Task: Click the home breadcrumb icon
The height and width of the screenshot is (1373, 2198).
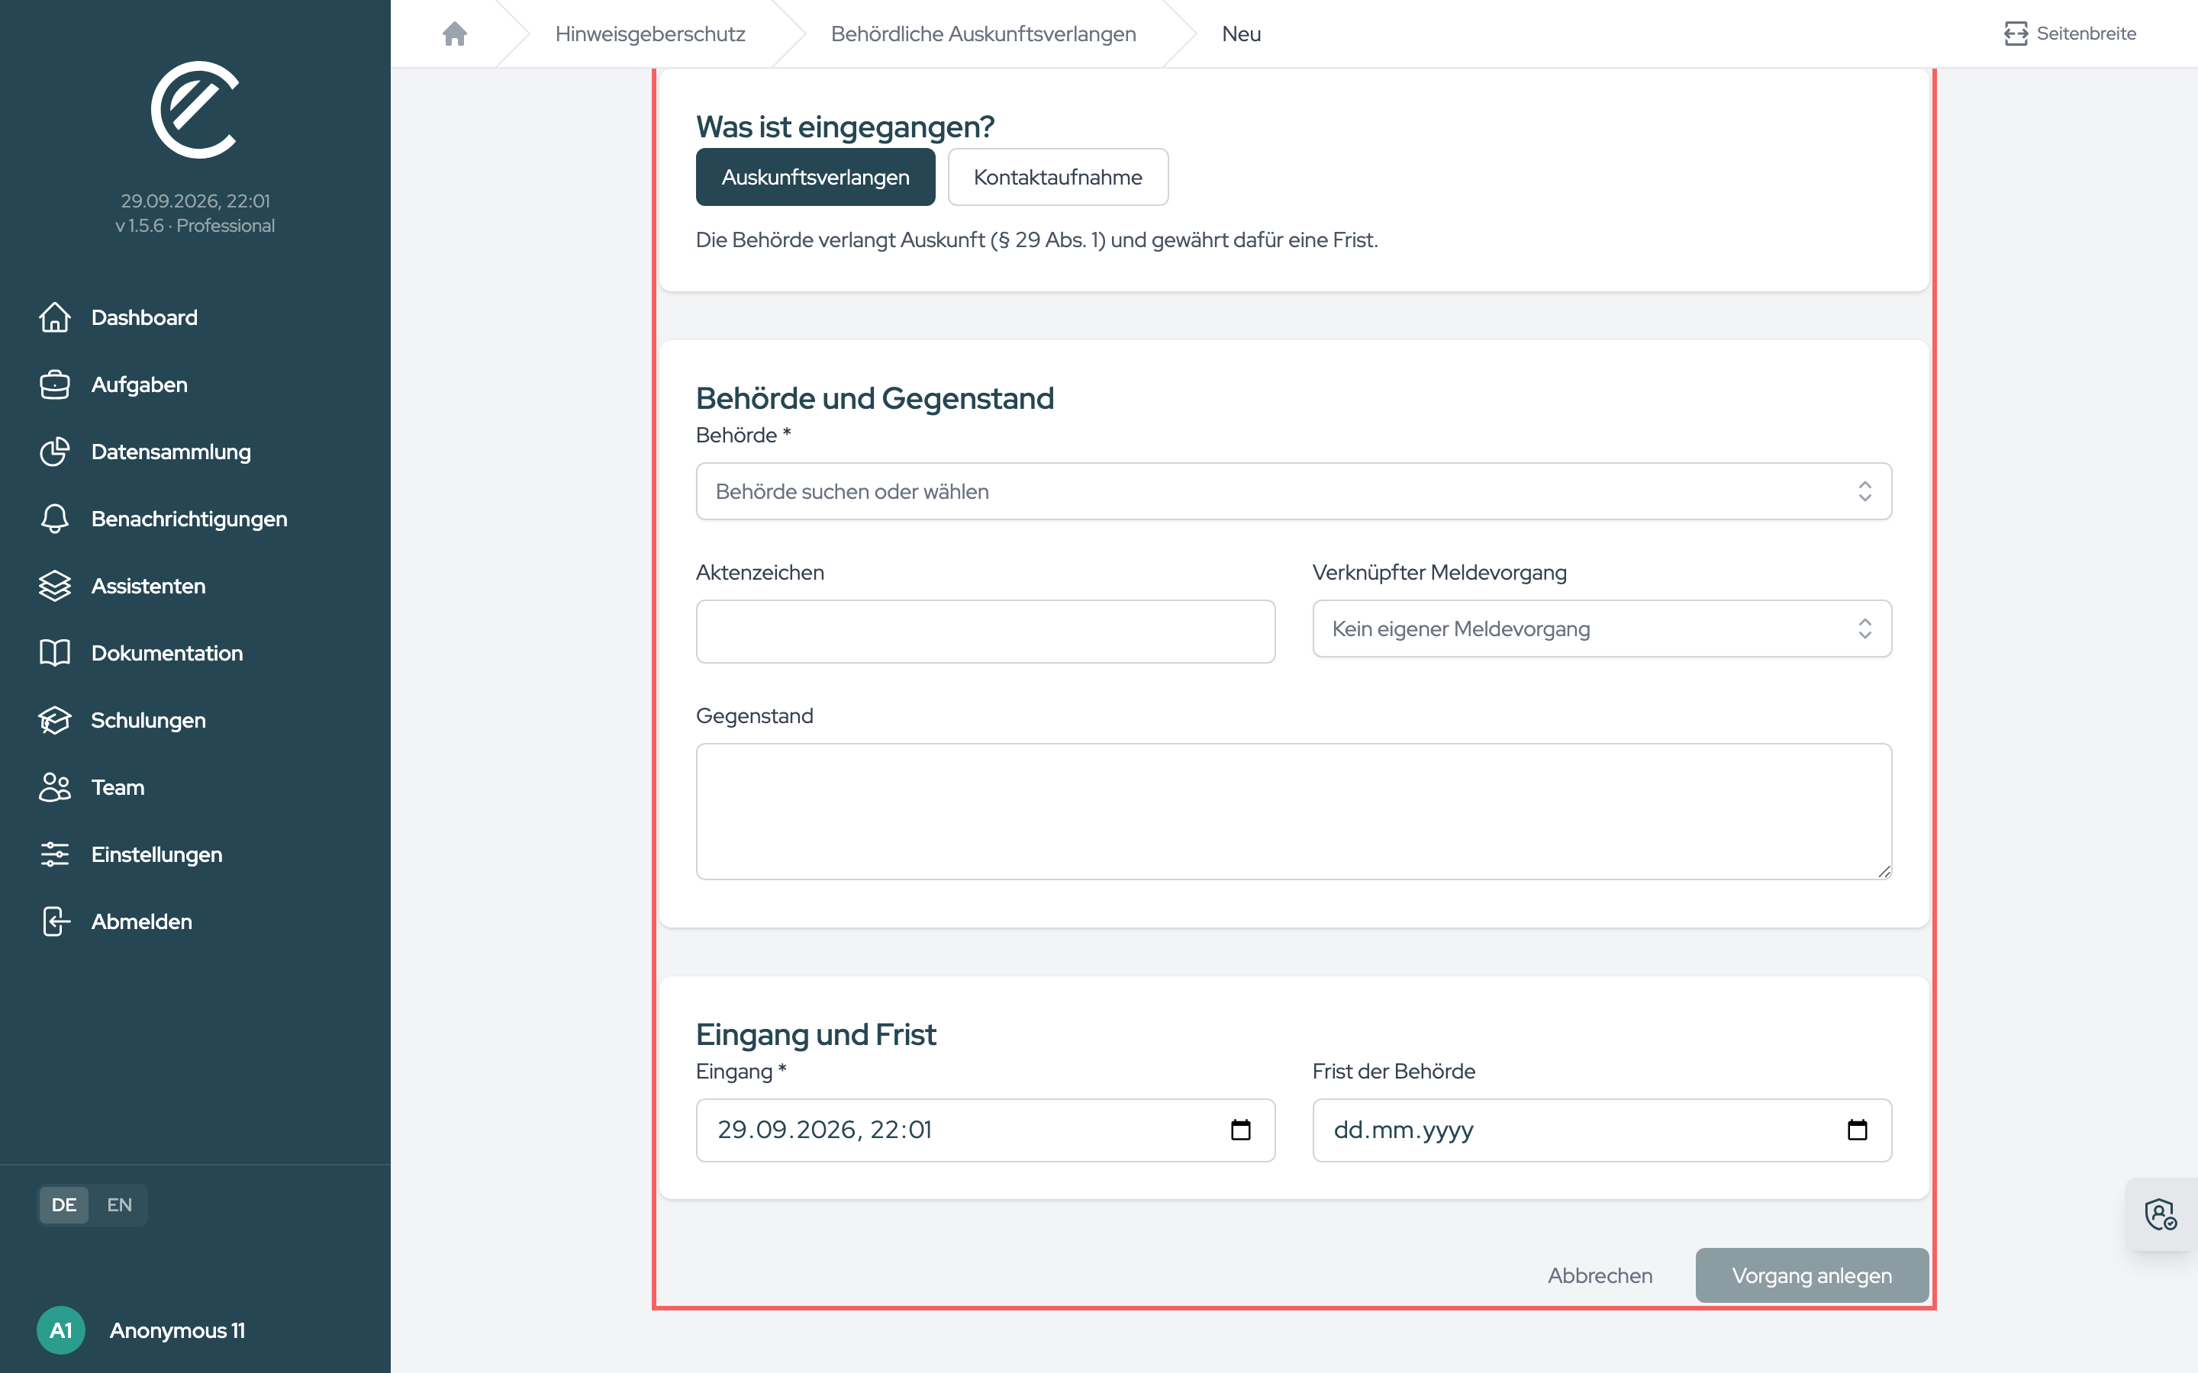Action: click(x=454, y=34)
